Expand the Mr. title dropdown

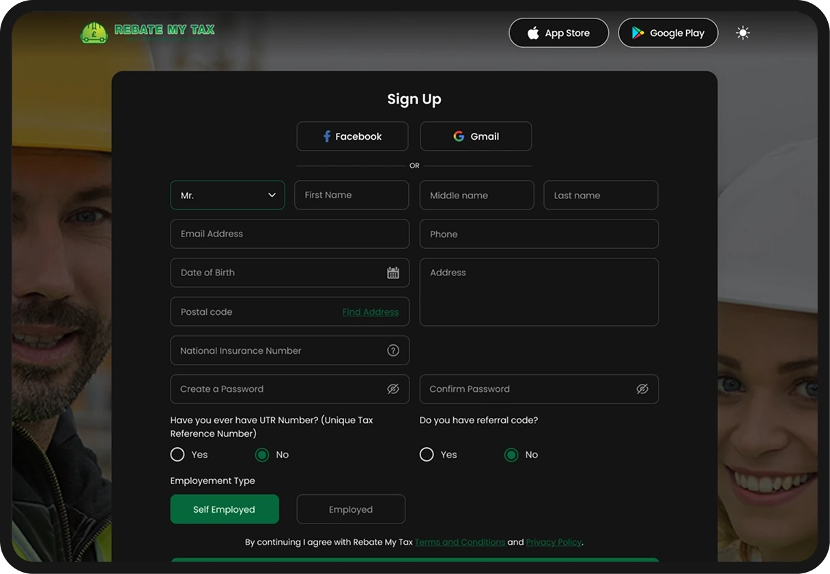tap(227, 195)
